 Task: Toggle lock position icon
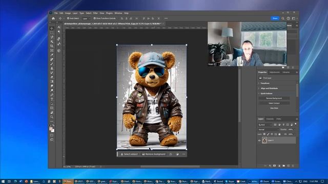272,134
